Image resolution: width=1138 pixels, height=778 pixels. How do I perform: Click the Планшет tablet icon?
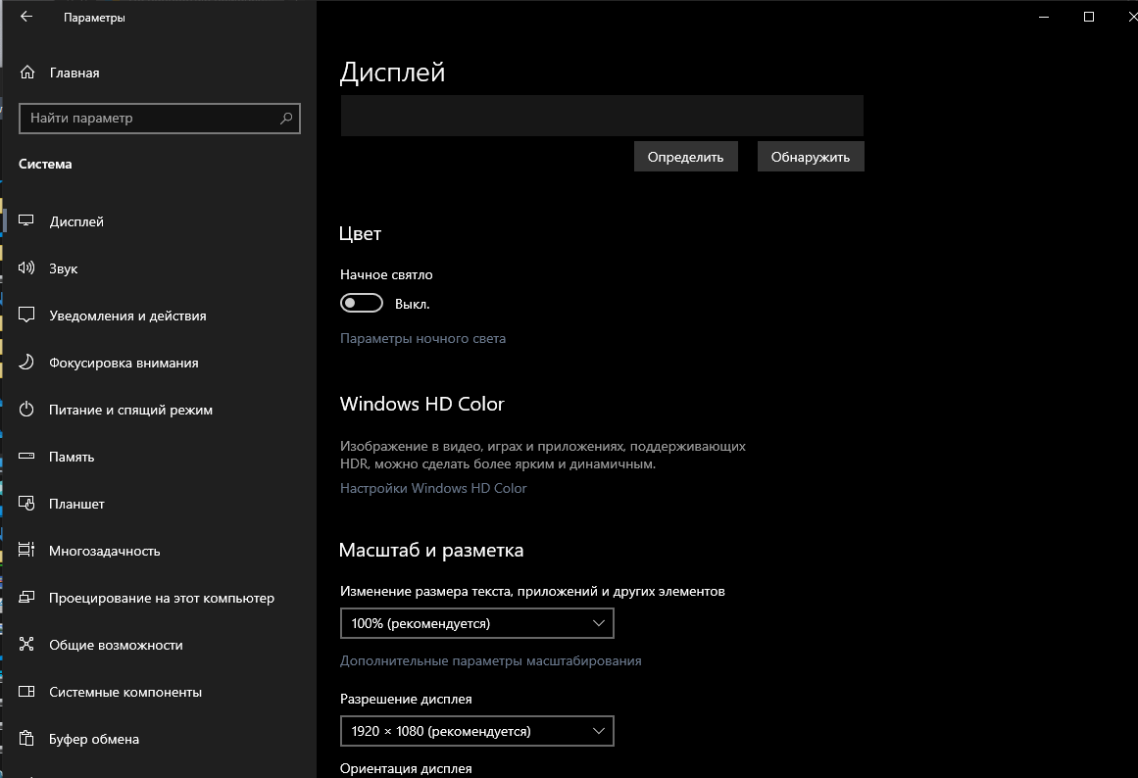click(x=26, y=503)
